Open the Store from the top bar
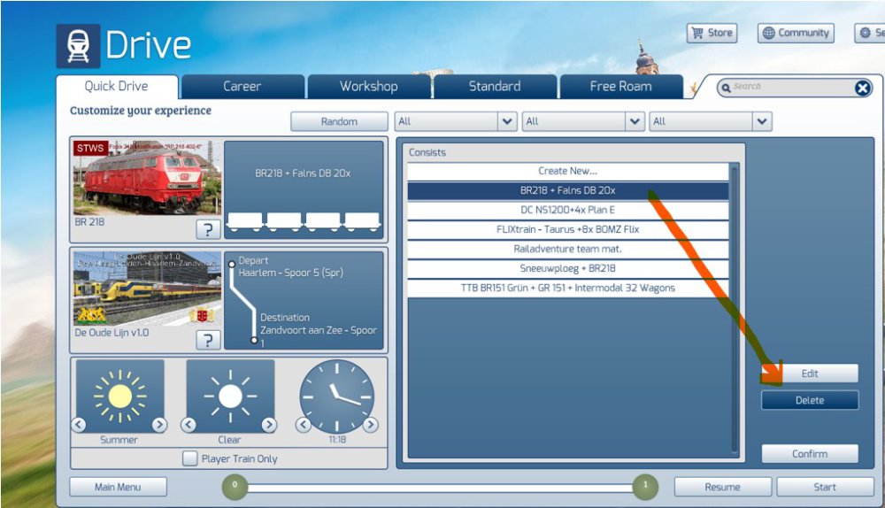Image resolution: width=885 pixels, height=508 pixels. (x=712, y=33)
